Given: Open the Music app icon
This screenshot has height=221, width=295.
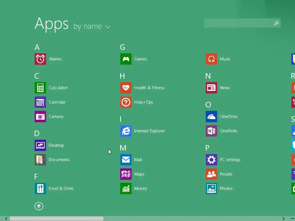Looking at the screenshot, I should pos(211,59).
